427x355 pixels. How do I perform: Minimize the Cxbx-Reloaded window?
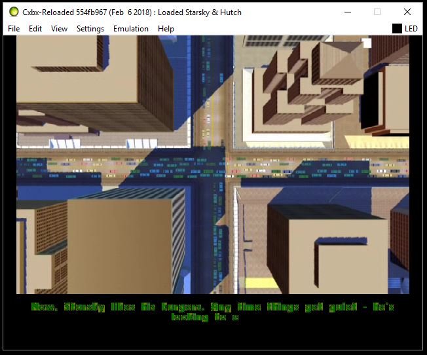coord(348,12)
